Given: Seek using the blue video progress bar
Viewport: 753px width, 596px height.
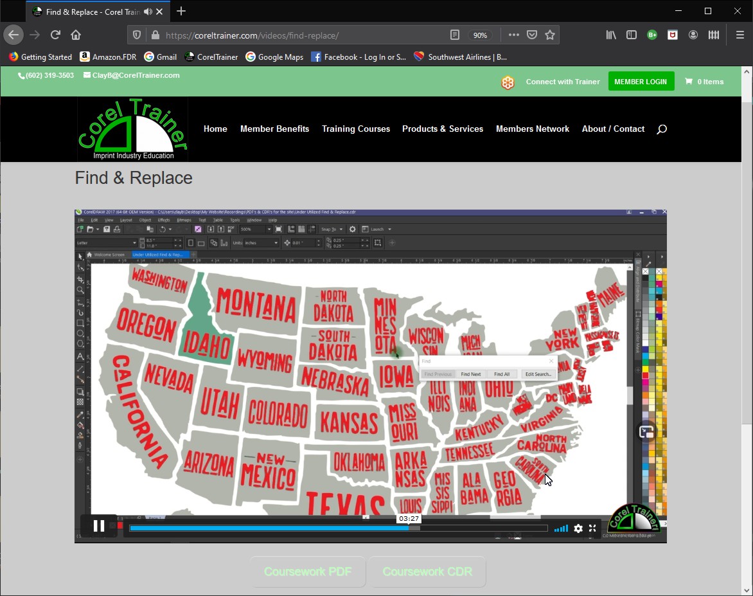Looking at the screenshot, I should 339,528.
